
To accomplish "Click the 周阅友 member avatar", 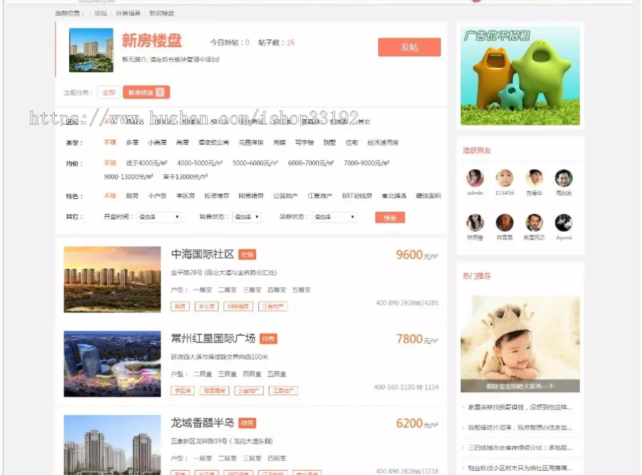I will click(564, 179).
